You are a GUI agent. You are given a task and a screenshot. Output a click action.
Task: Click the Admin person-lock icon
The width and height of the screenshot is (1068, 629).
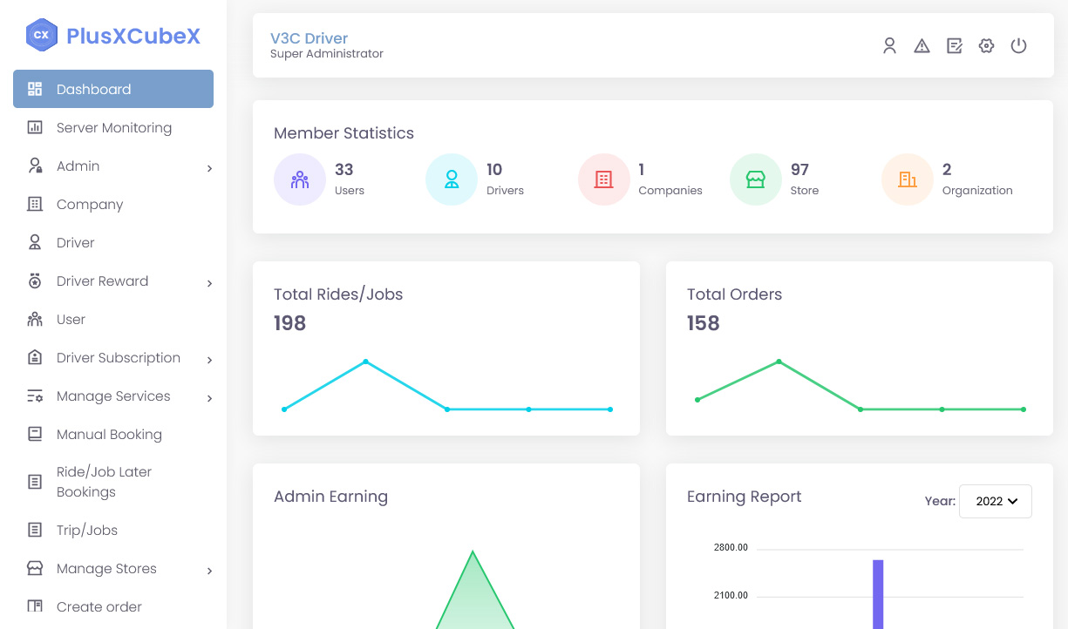pyautogui.click(x=35, y=166)
